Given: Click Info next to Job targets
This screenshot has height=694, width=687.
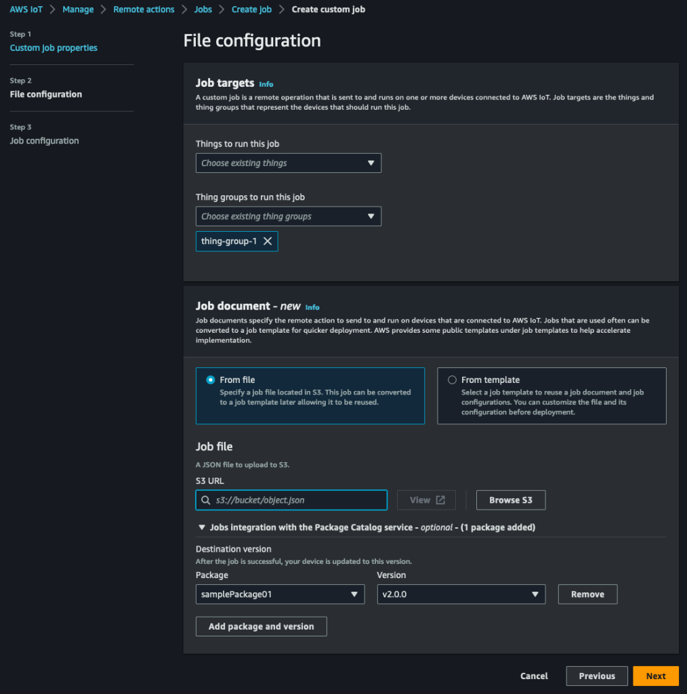Looking at the screenshot, I should (266, 84).
